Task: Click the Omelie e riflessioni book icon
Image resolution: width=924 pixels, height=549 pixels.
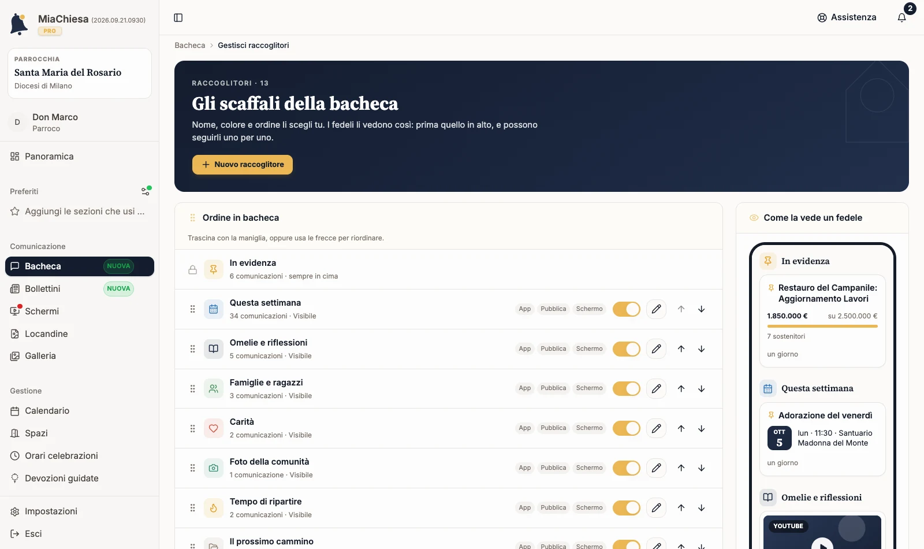Action: [214, 349]
